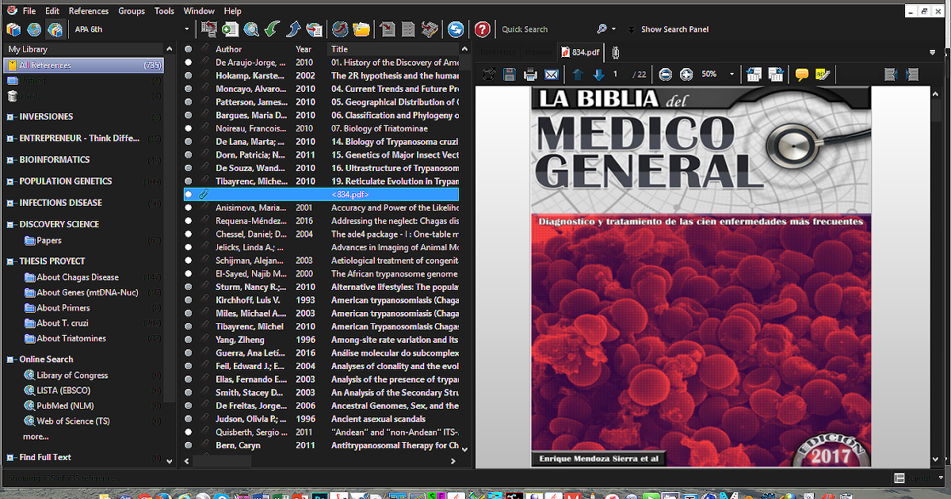Go to next PDF page down arrow
The height and width of the screenshot is (499, 951).
click(x=598, y=74)
